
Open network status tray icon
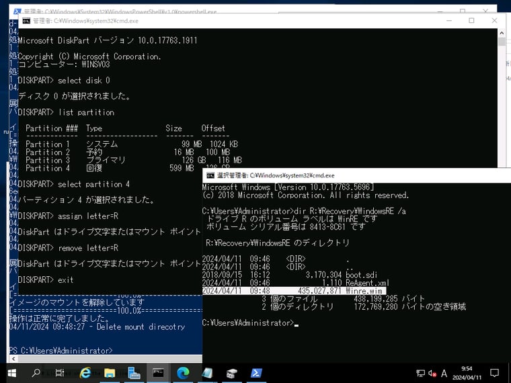(x=420, y=373)
